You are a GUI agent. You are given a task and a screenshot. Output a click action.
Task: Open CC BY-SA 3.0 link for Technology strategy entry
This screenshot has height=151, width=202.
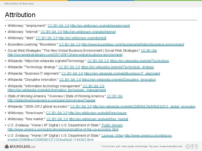(69, 67)
